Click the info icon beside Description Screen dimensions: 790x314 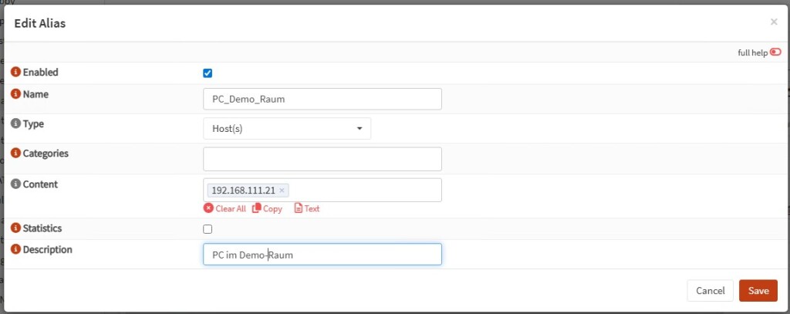click(15, 250)
